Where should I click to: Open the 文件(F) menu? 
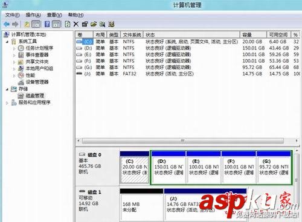point(13,15)
